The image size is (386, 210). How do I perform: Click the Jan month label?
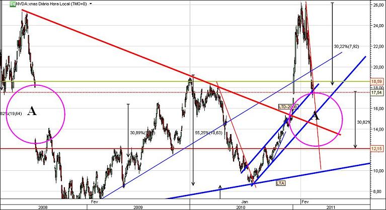pos(245,201)
